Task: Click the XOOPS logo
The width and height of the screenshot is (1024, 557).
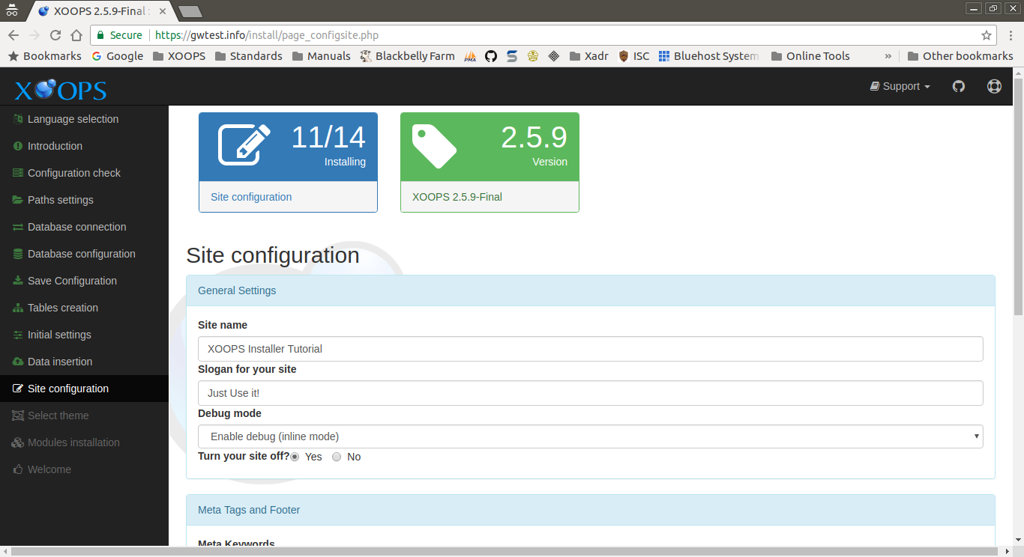Action: coord(59,90)
